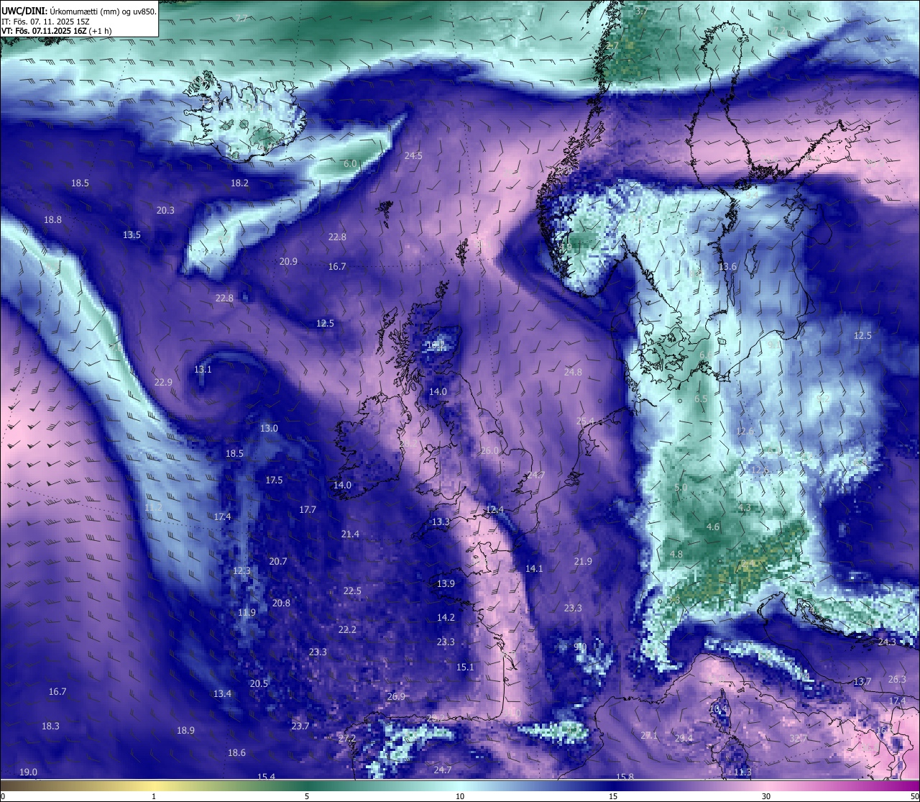Click the 14.1 value over France
Screen dimensions: 920x802
(534, 569)
